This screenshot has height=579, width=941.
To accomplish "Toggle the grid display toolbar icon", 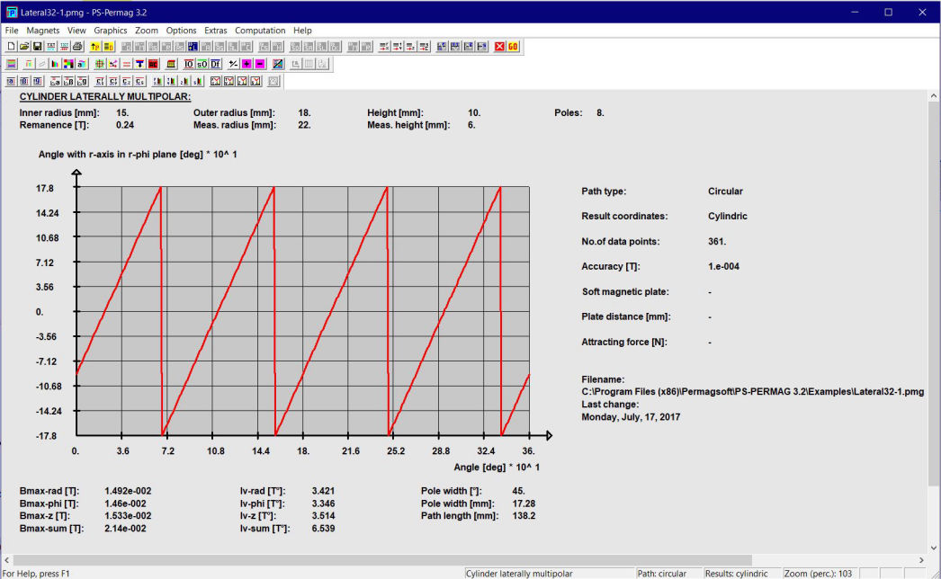I will click(x=99, y=64).
